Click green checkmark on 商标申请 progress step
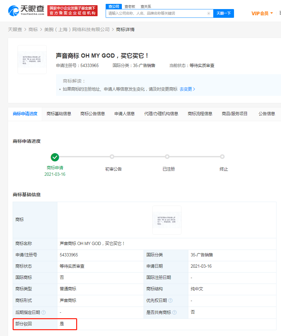The image size is (281, 336). [55, 157]
